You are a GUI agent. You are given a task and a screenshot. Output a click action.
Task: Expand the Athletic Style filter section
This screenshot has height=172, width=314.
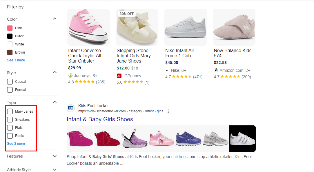pos(55,170)
